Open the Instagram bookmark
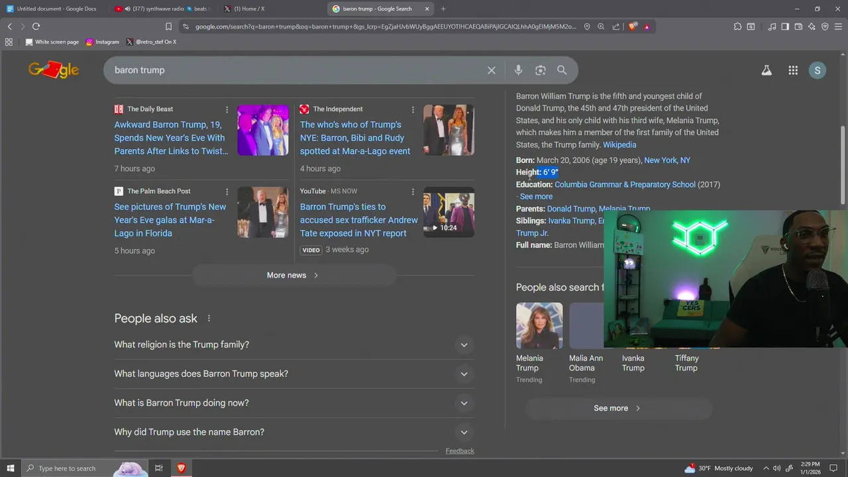 tap(103, 42)
